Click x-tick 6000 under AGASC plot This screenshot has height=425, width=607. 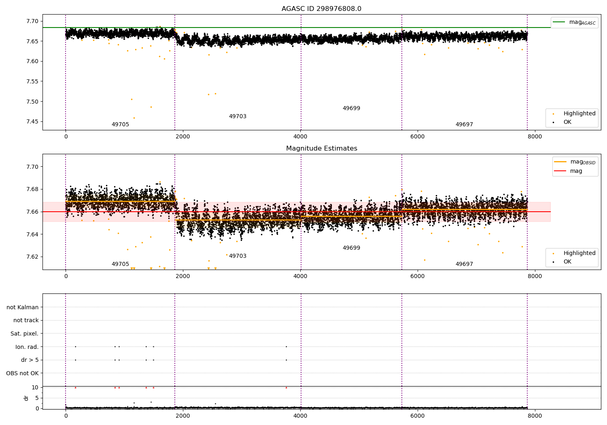(x=418, y=137)
